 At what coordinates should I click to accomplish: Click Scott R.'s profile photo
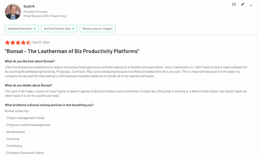pos(13,12)
